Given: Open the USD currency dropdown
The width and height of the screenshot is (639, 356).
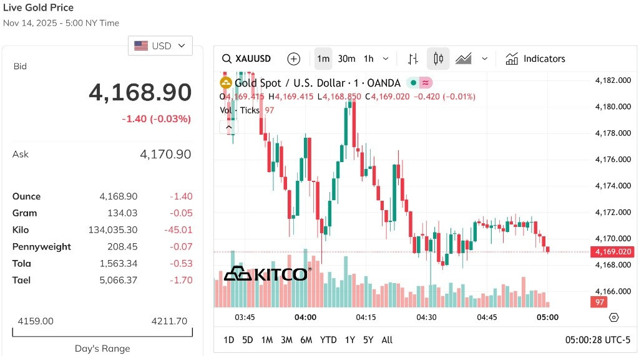Looking at the screenshot, I should [160, 46].
